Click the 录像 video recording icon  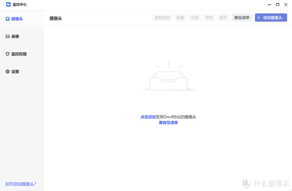tap(7, 36)
